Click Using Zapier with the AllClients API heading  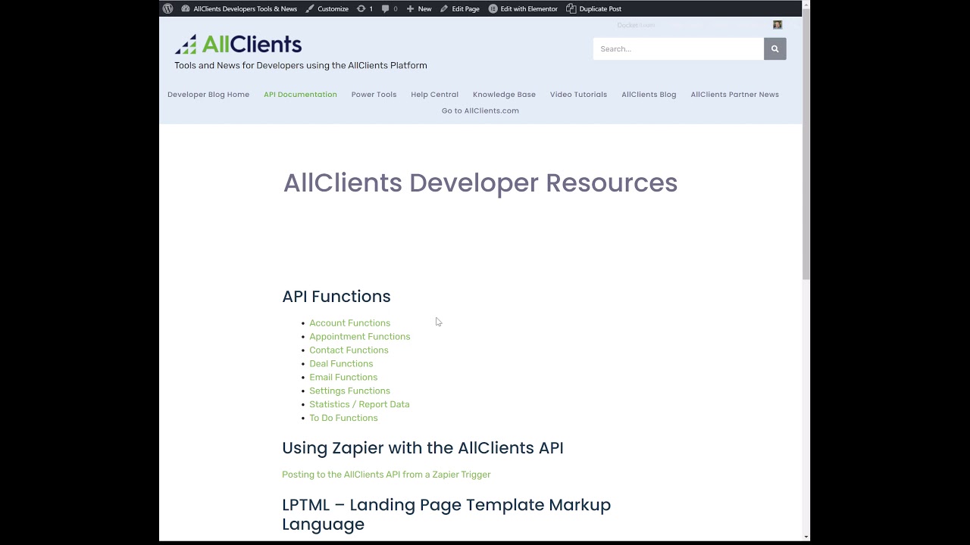(x=423, y=448)
